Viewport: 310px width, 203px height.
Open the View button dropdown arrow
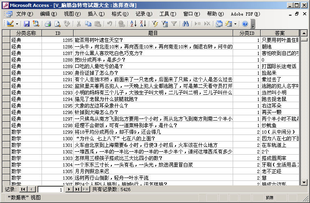(17, 24)
